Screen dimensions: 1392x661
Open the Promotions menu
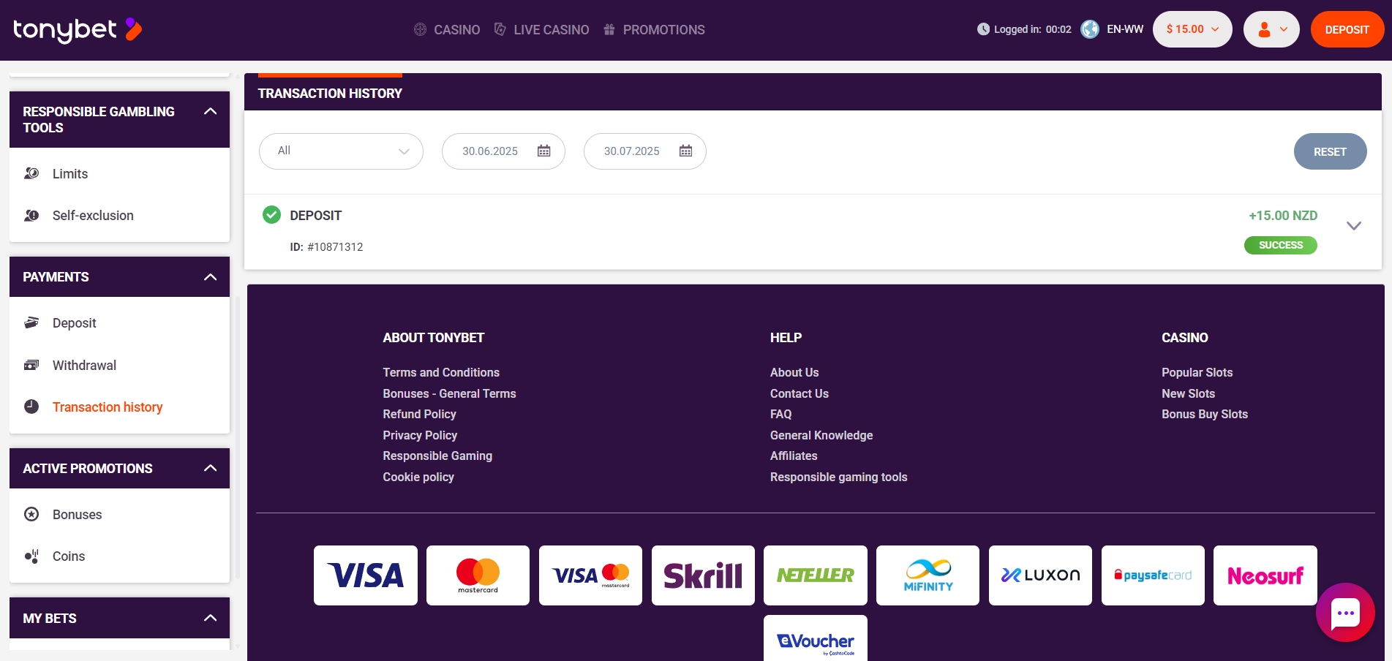click(654, 29)
